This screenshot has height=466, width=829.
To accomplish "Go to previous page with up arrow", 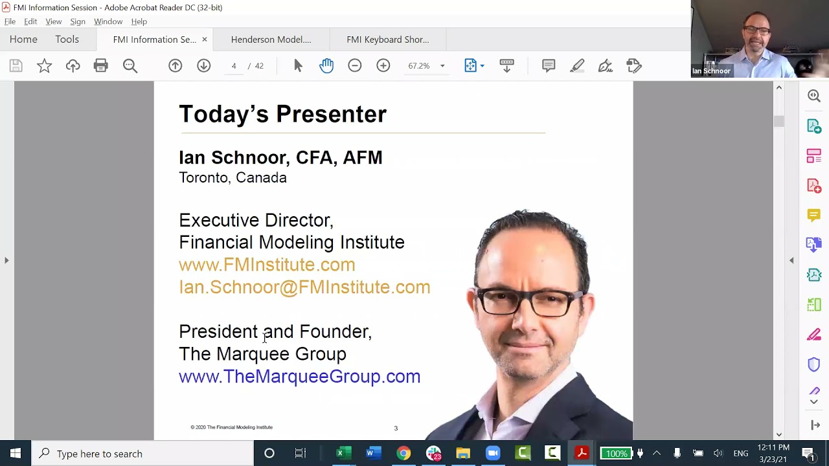I will (176, 65).
